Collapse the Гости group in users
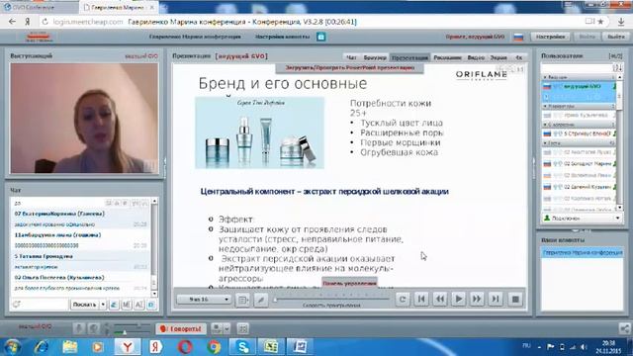Screen dimensions: 633x356 coord(545,143)
